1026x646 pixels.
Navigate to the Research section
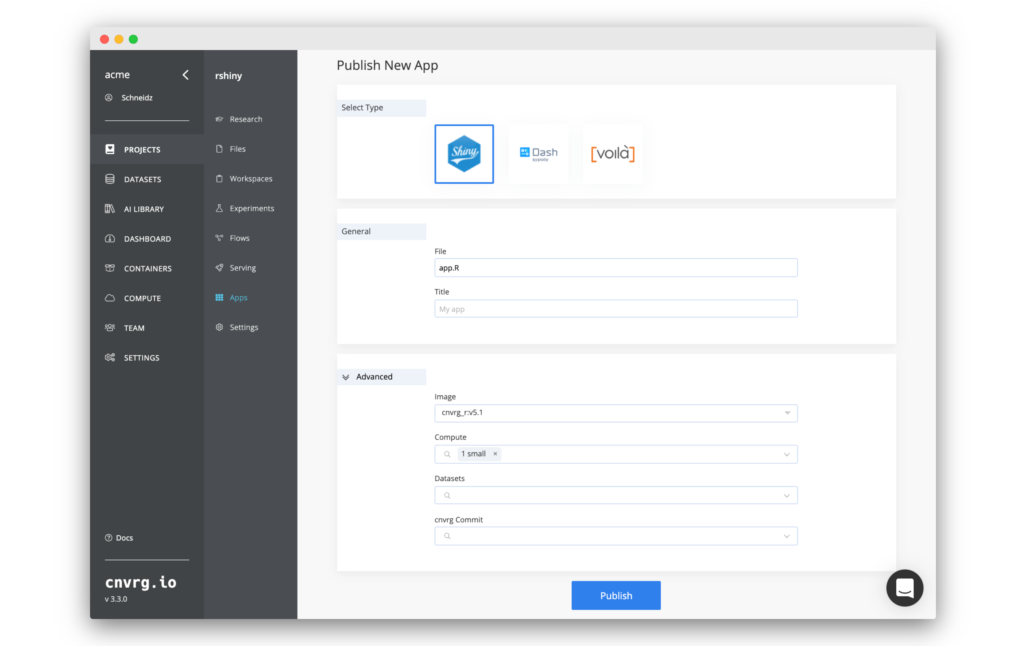[246, 118]
